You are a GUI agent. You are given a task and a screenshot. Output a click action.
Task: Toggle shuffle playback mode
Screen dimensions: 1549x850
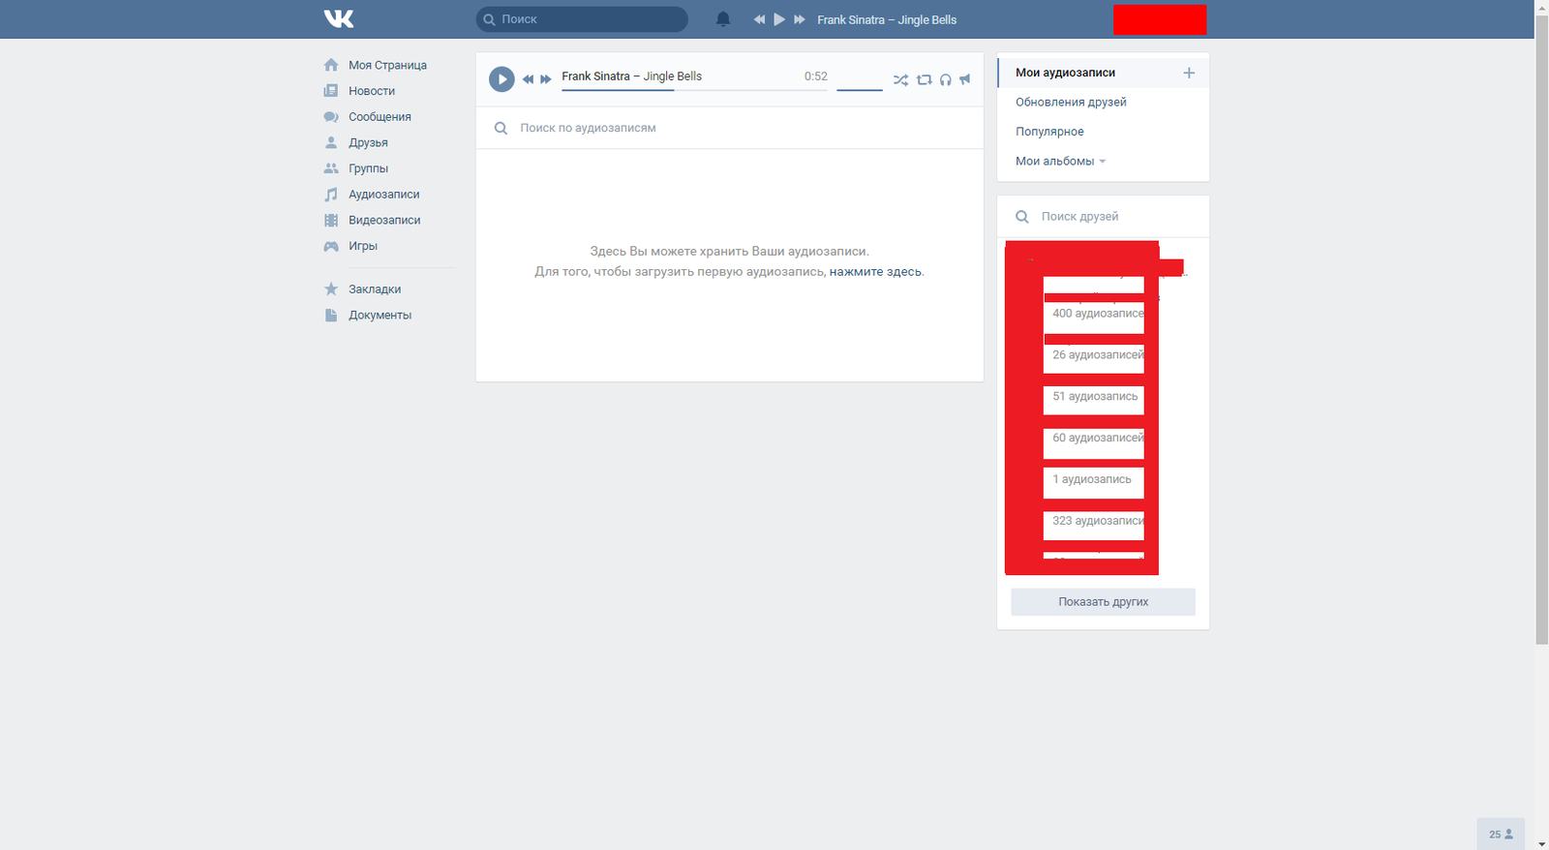click(x=900, y=80)
